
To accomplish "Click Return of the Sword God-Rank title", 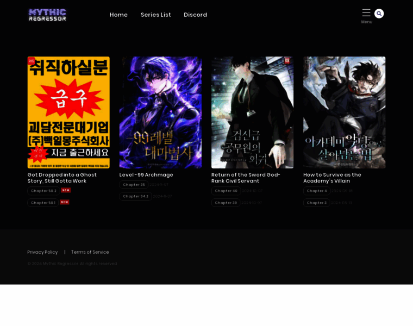I will click(x=246, y=178).
